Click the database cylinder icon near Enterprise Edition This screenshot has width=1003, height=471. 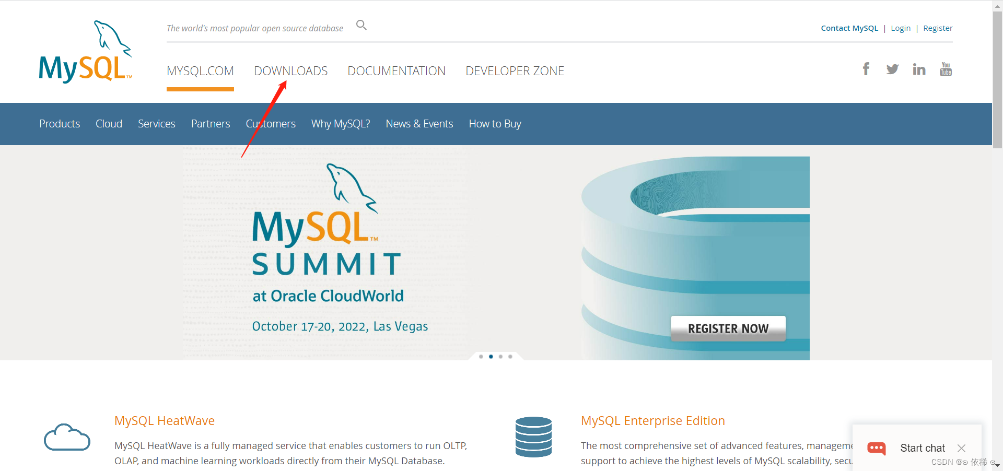(533, 437)
